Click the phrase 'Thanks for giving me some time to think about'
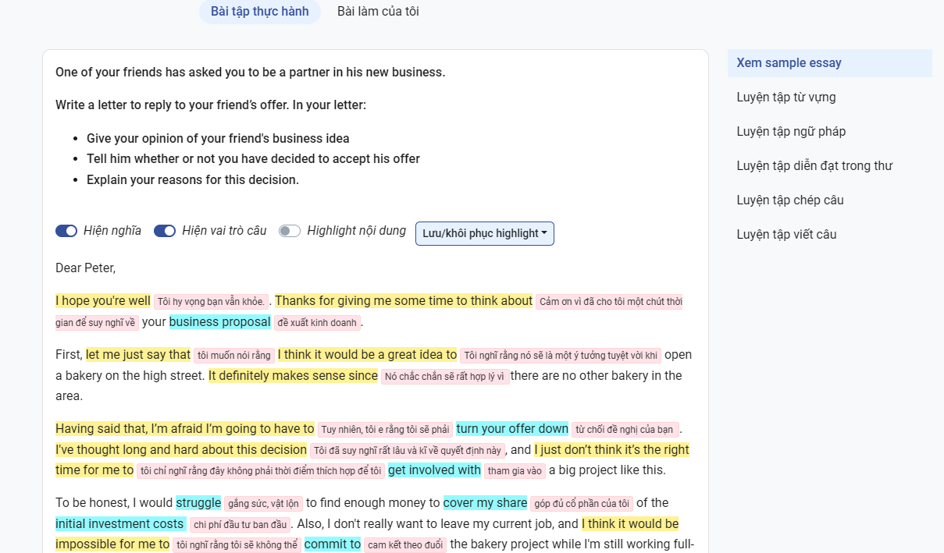This screenshot has height=553, width=944. tap(404, 301)
